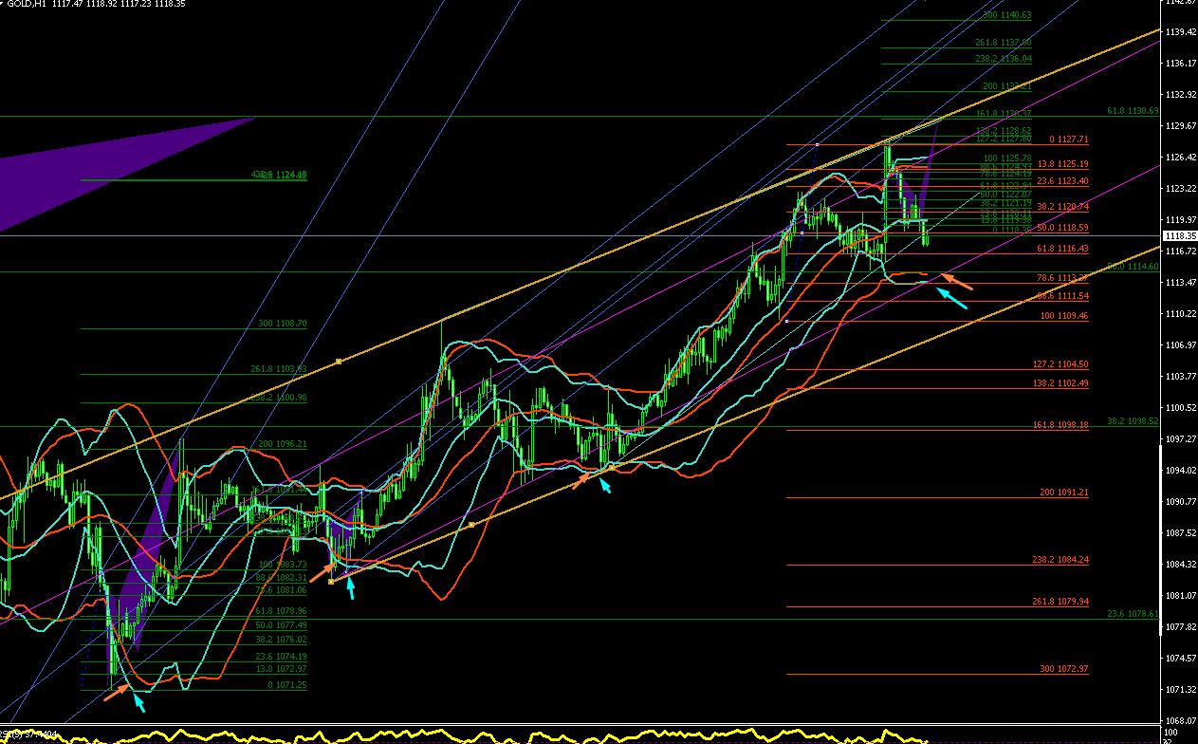Select the green level label '50.0 1114.60'

1133,267
